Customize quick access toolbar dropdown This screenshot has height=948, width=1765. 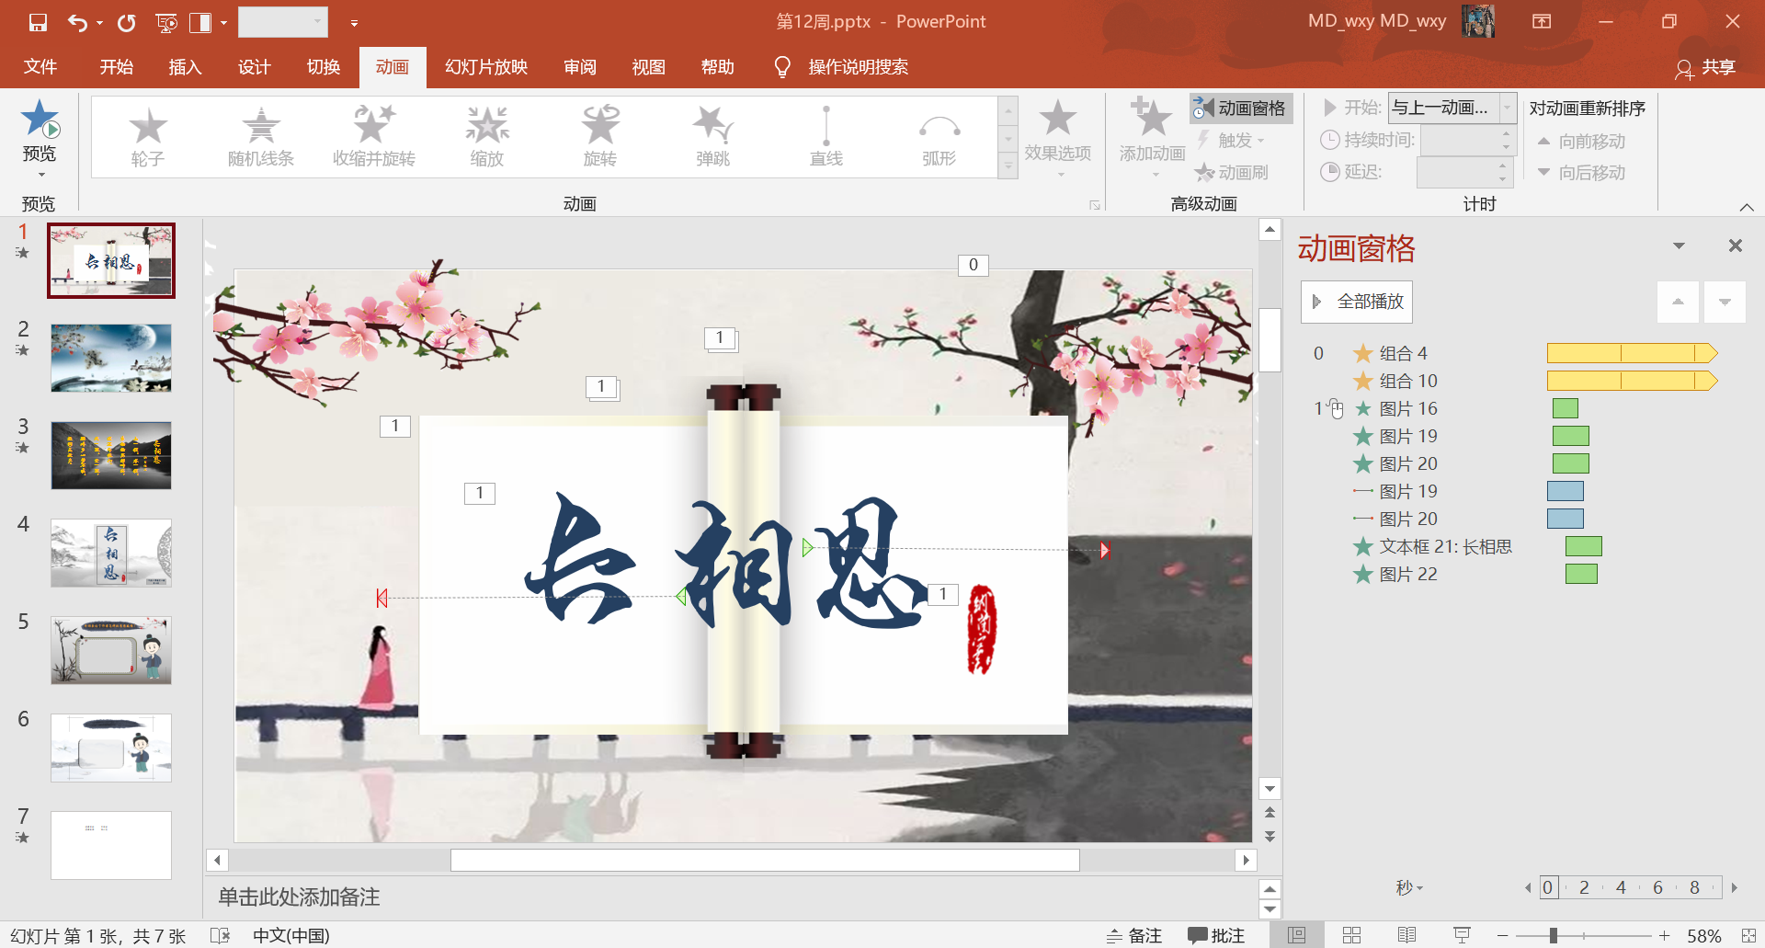[x=354, y=22]
